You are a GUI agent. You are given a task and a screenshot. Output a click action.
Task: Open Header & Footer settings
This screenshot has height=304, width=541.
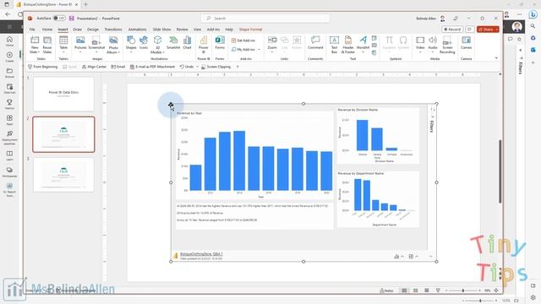tap(348, 45)
